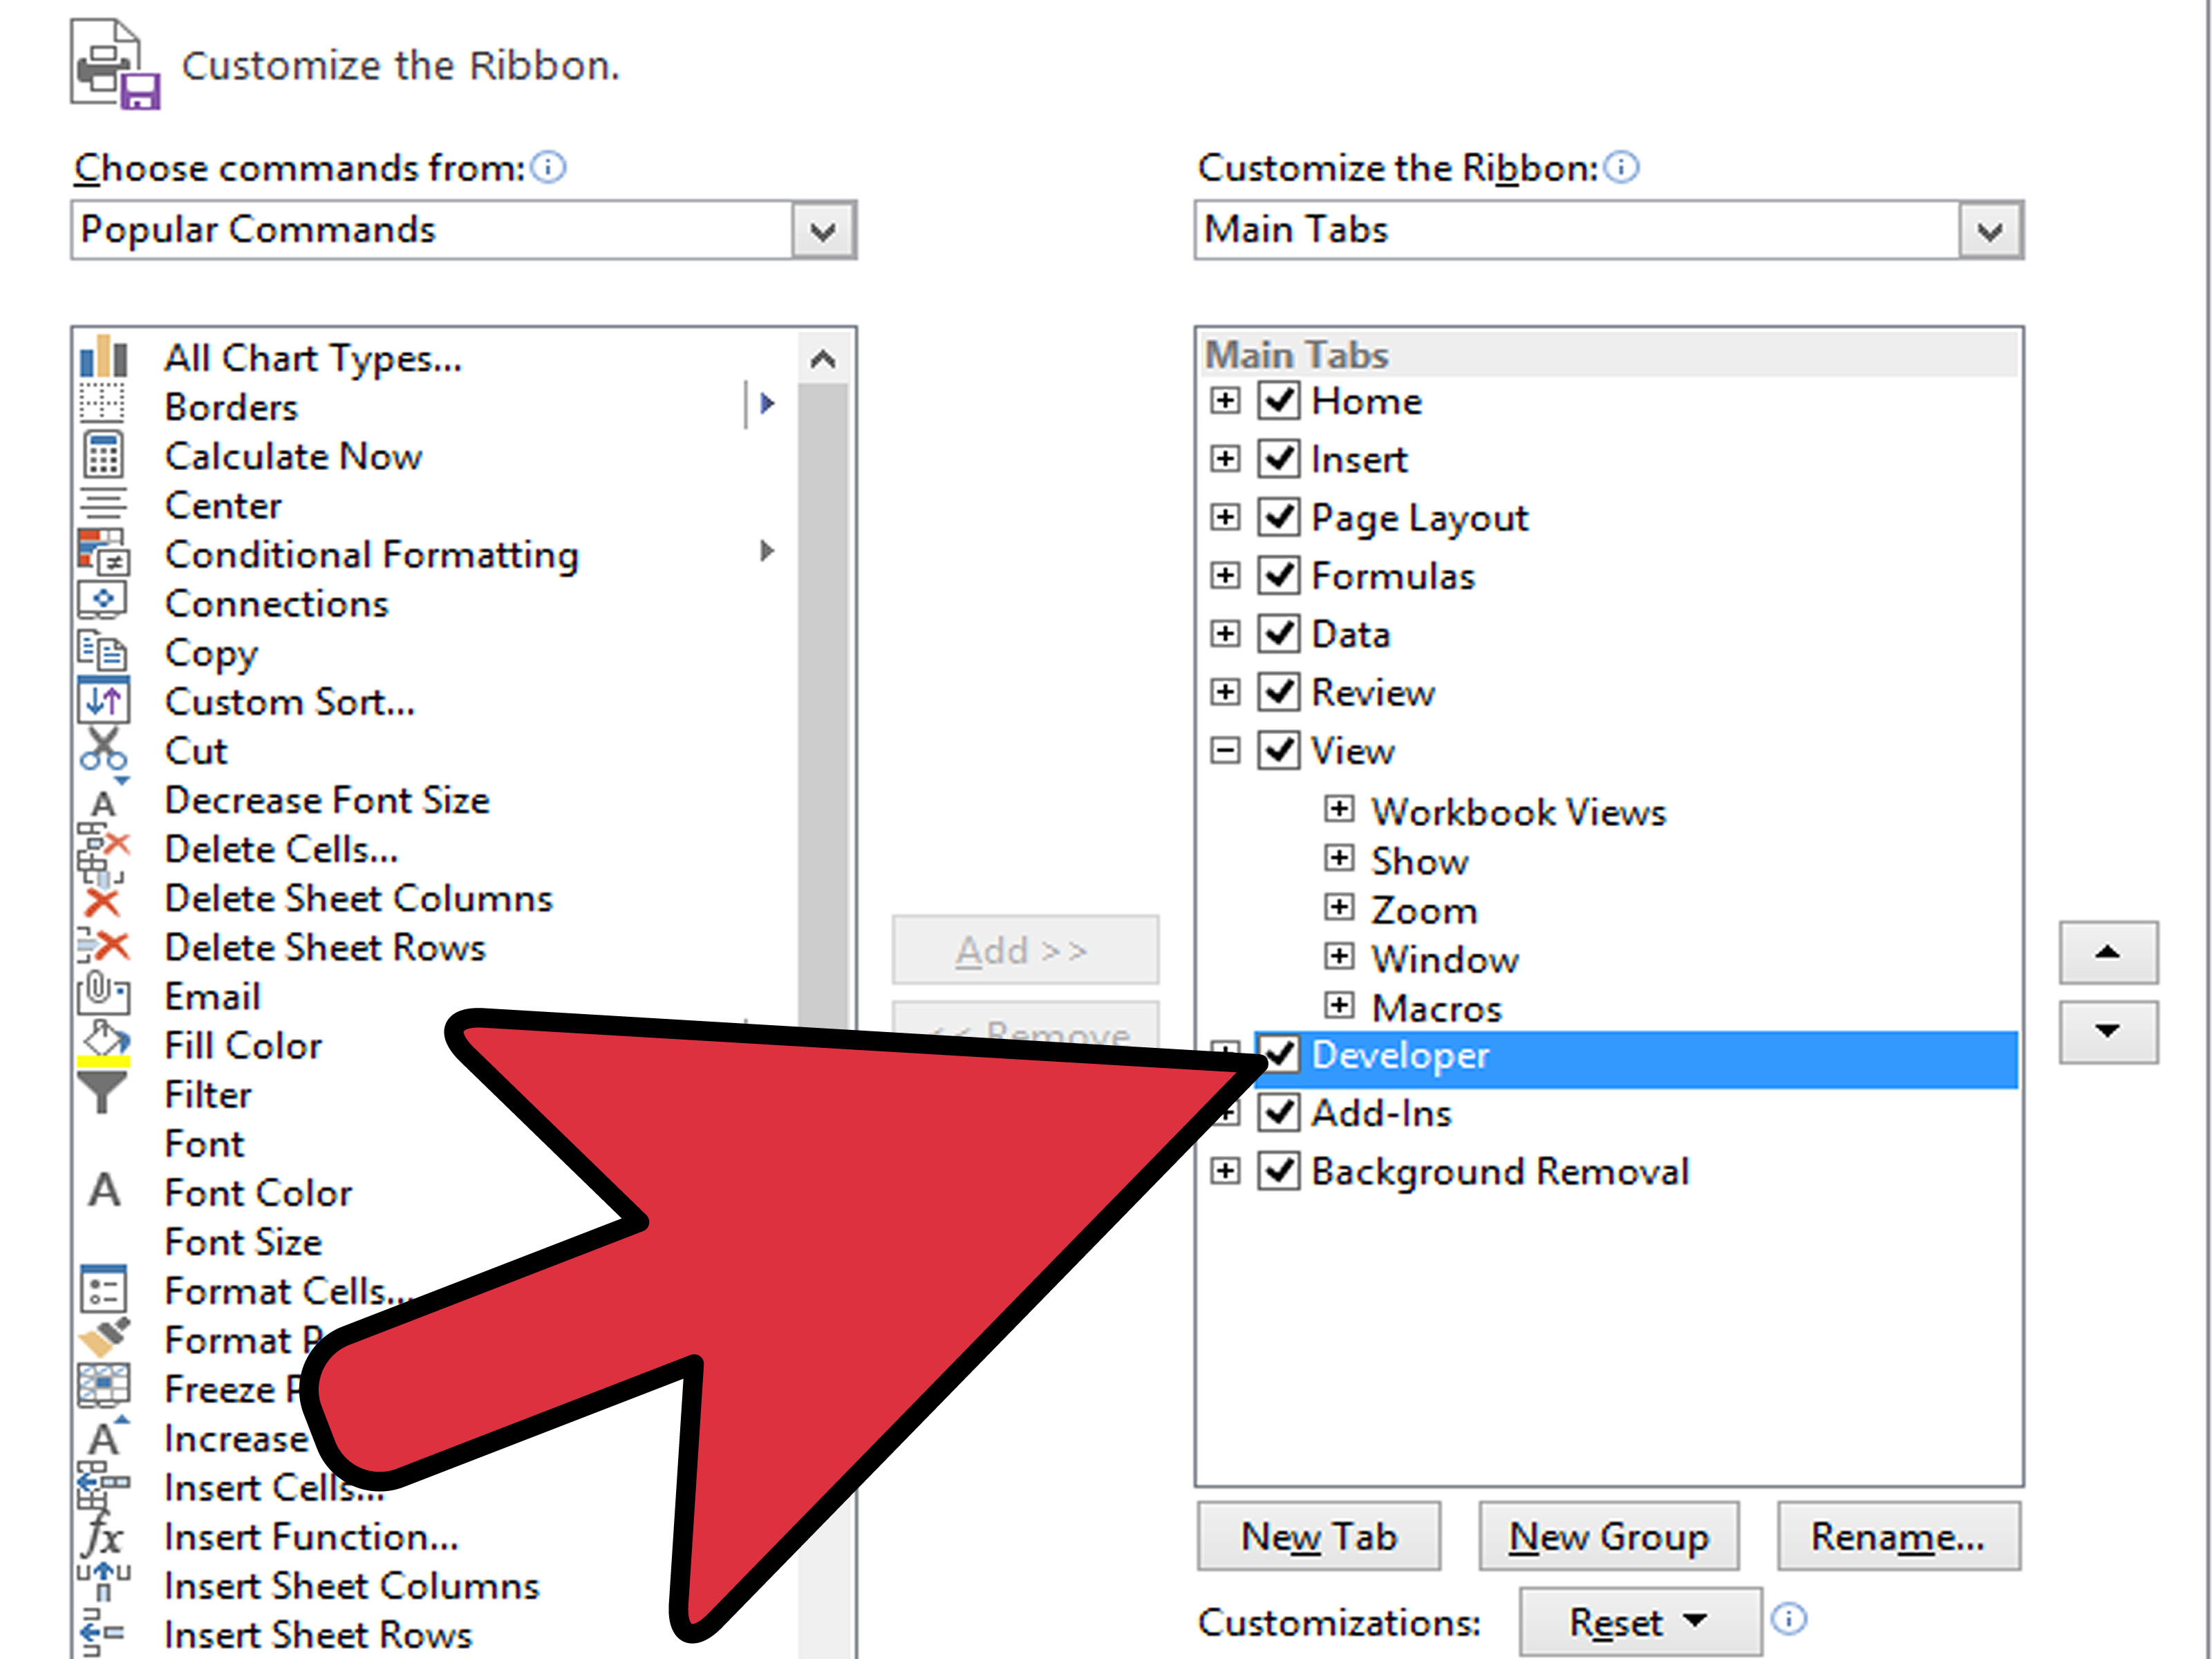Expand the Workbook Views group
The width and height of the screenshot is (2212, 1659).
(x=1338, y=809)
